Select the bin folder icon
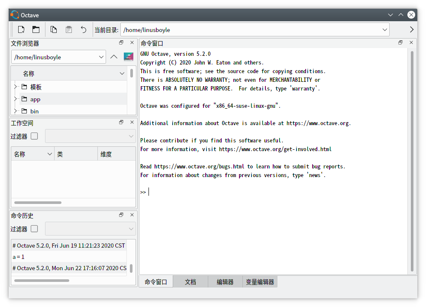 click(24, 111)
